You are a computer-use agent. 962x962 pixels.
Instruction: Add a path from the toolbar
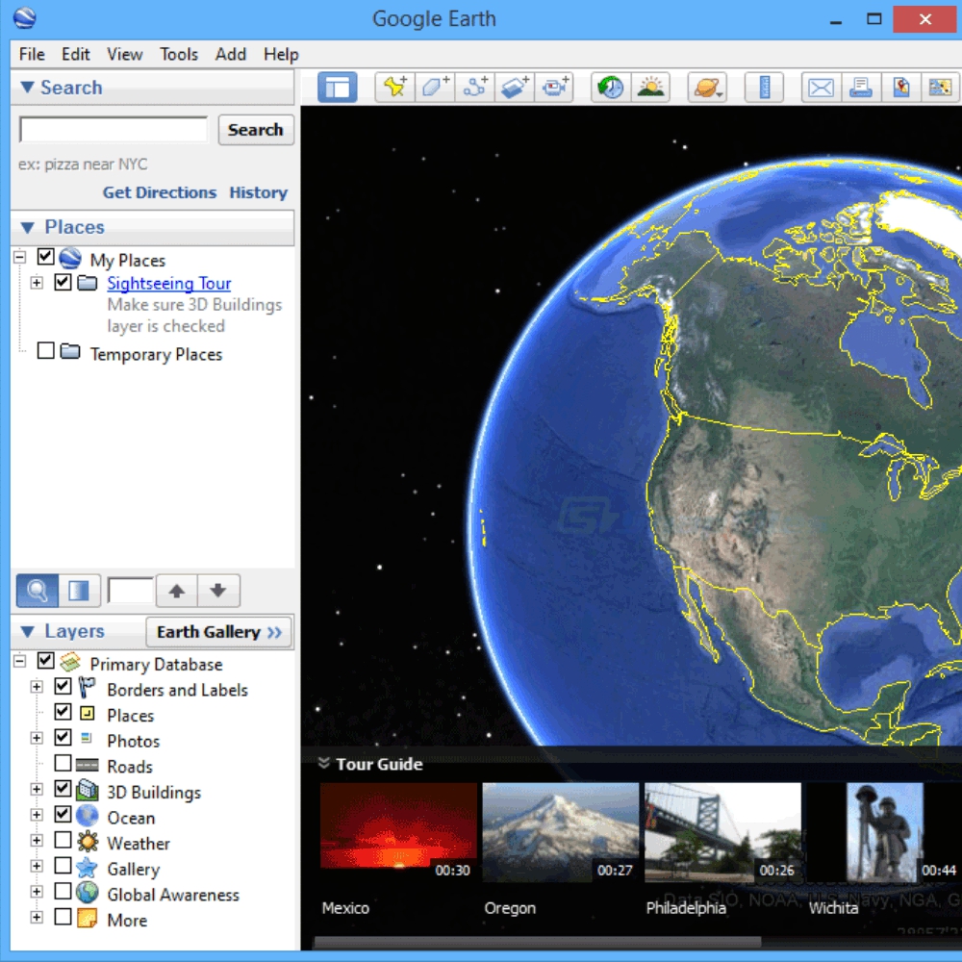475,88
